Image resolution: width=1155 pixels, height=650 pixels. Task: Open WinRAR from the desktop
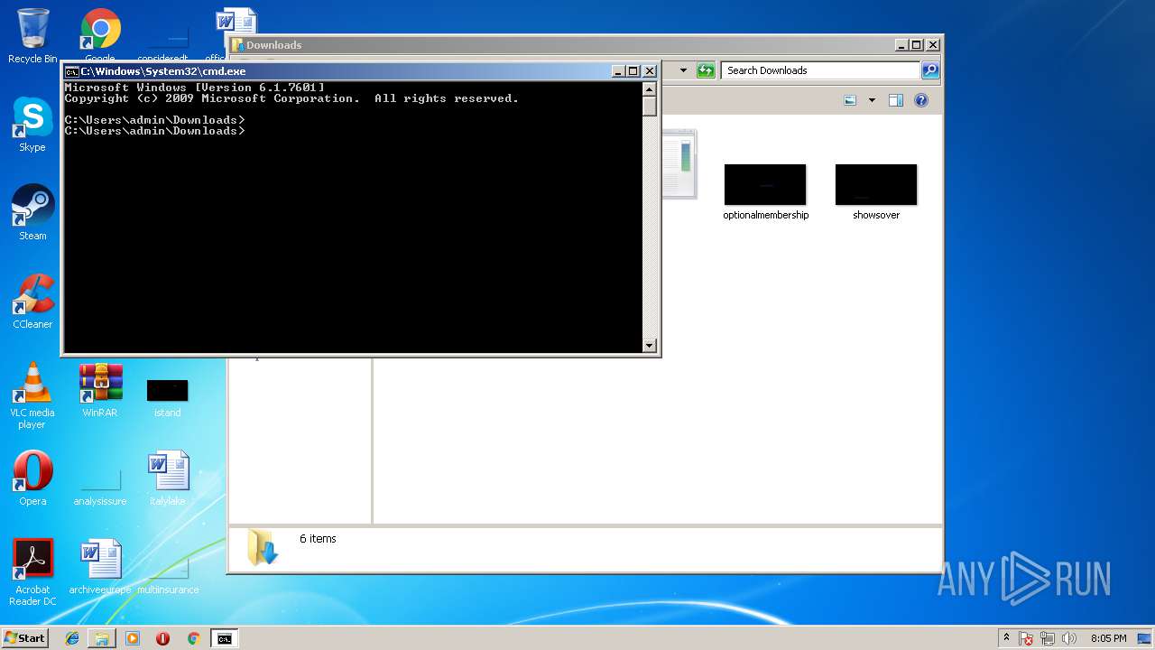[x=100, y=390]
